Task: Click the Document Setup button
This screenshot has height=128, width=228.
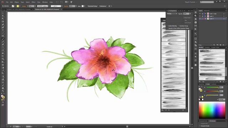Action: (93, 6)
